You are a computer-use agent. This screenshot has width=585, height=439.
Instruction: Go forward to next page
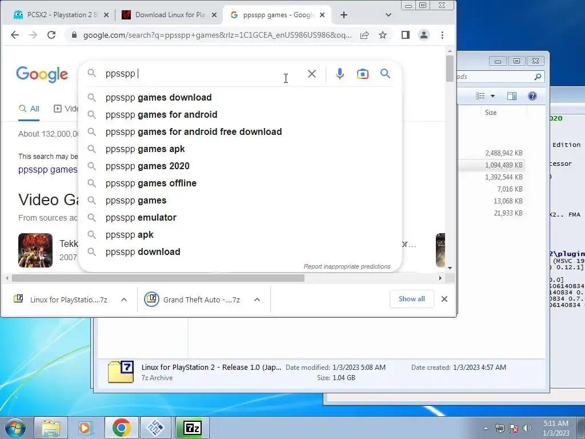point(33,35)
